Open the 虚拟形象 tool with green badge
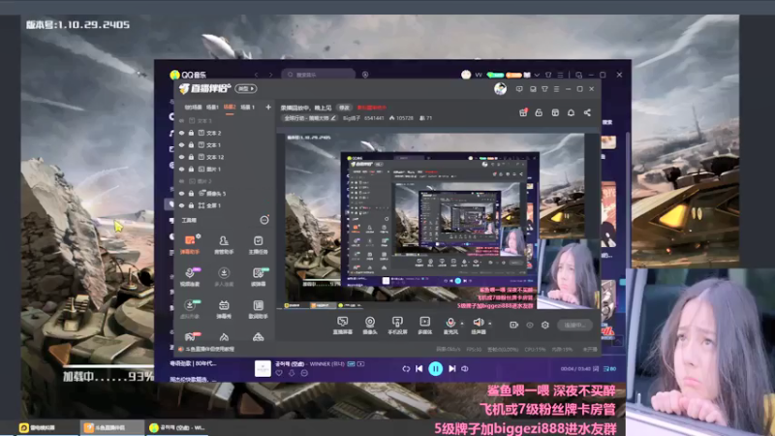775x436 pixels. click(190, 309)
